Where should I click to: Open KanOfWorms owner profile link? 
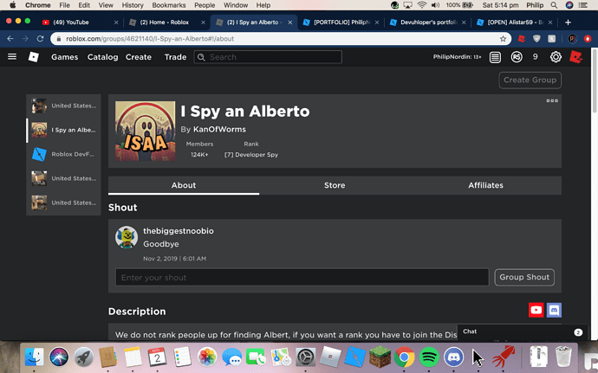[x=219, y=130]
